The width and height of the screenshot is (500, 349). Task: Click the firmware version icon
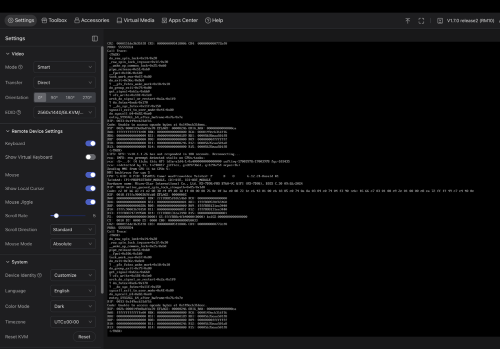(440, 21)
